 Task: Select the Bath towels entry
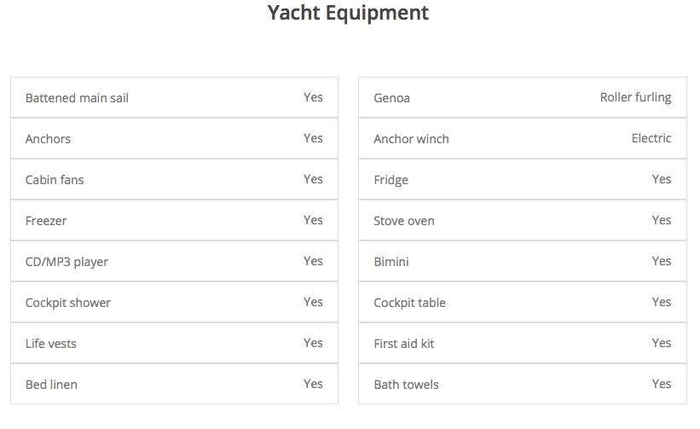pos(406,385)
